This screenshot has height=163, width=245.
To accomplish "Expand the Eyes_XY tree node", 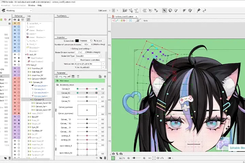I will click(28, 127).
